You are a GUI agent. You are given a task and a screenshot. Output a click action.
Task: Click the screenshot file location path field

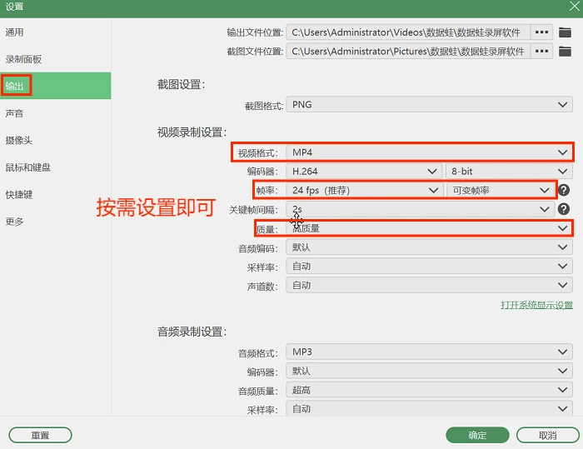408,51
